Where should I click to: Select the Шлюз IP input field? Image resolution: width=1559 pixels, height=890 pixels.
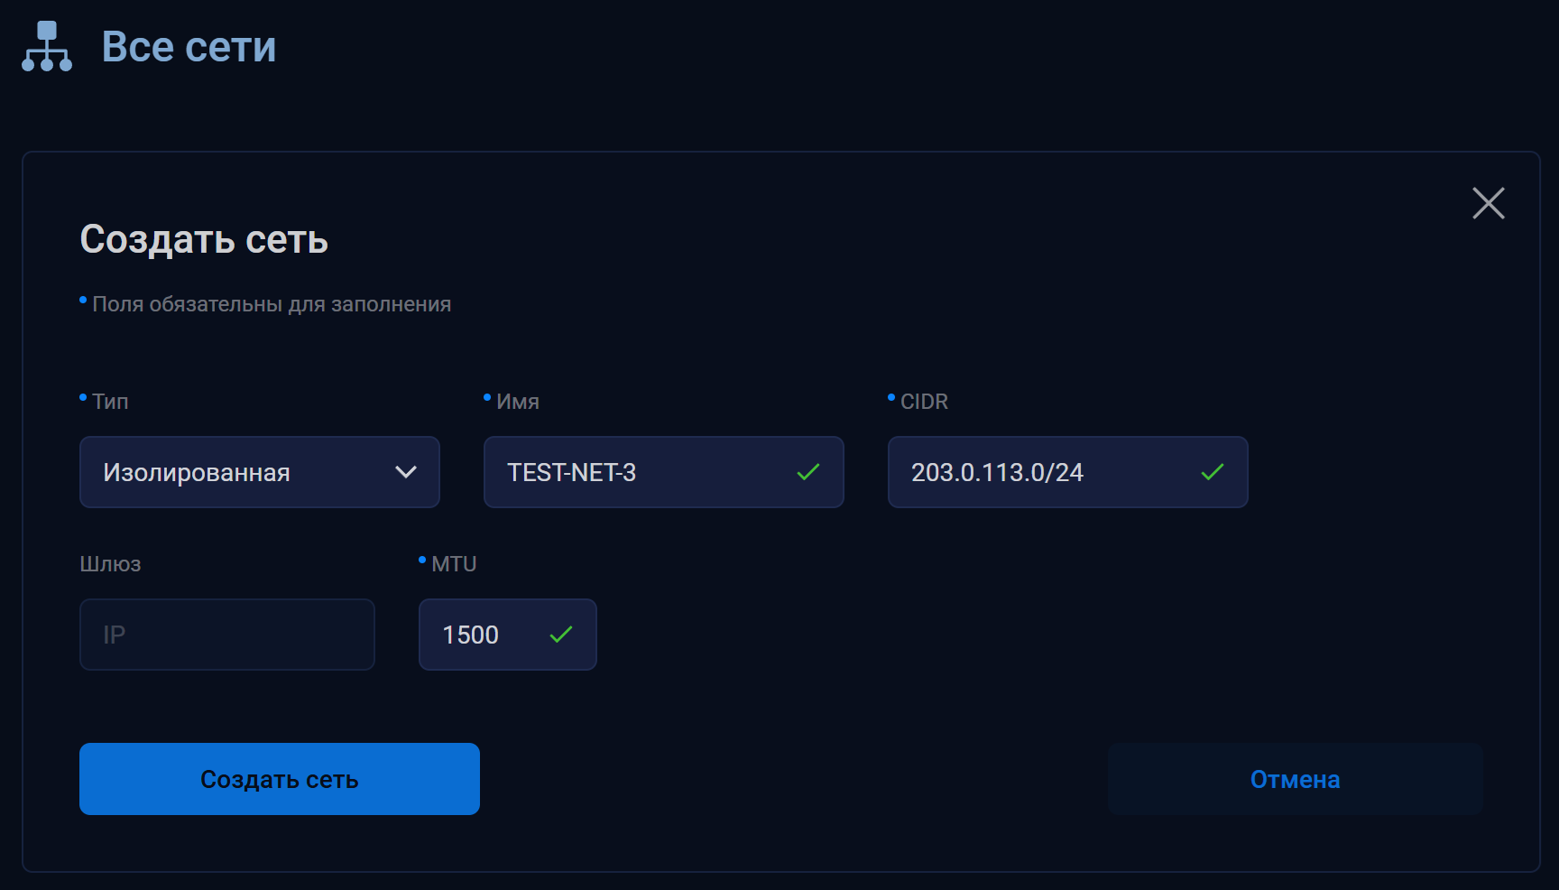tap(227, 635)
